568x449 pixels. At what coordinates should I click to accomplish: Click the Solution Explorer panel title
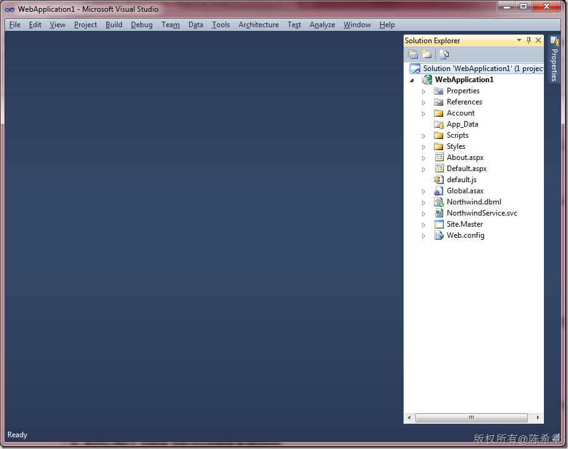pyautogui.click(x=432, y=41)
